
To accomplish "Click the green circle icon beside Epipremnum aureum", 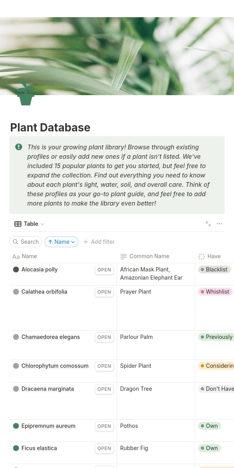I will (16, 426).
